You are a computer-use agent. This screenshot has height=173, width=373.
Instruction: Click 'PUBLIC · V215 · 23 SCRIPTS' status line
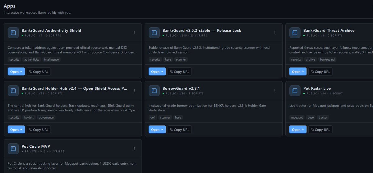coord(185,36)
